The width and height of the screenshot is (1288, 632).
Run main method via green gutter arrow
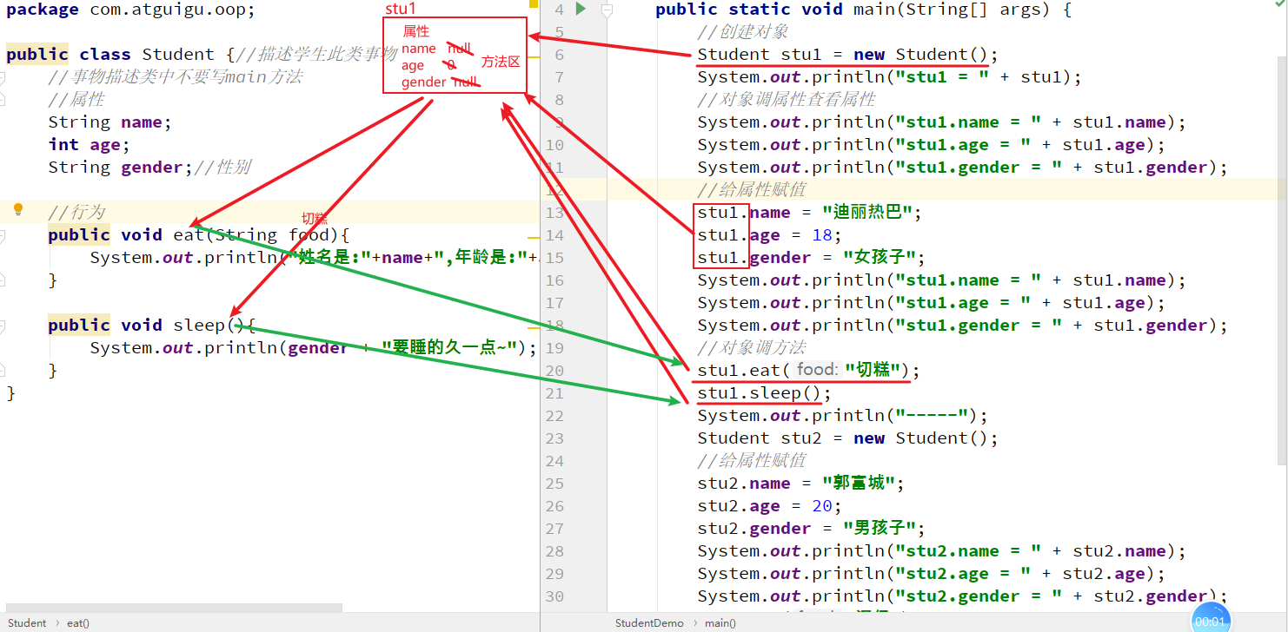point(581,9)
